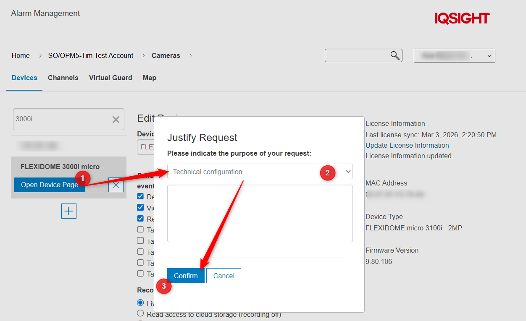Expand chevron after Cameras breadcrumb
526x321 pixels.
click(191, 55)
